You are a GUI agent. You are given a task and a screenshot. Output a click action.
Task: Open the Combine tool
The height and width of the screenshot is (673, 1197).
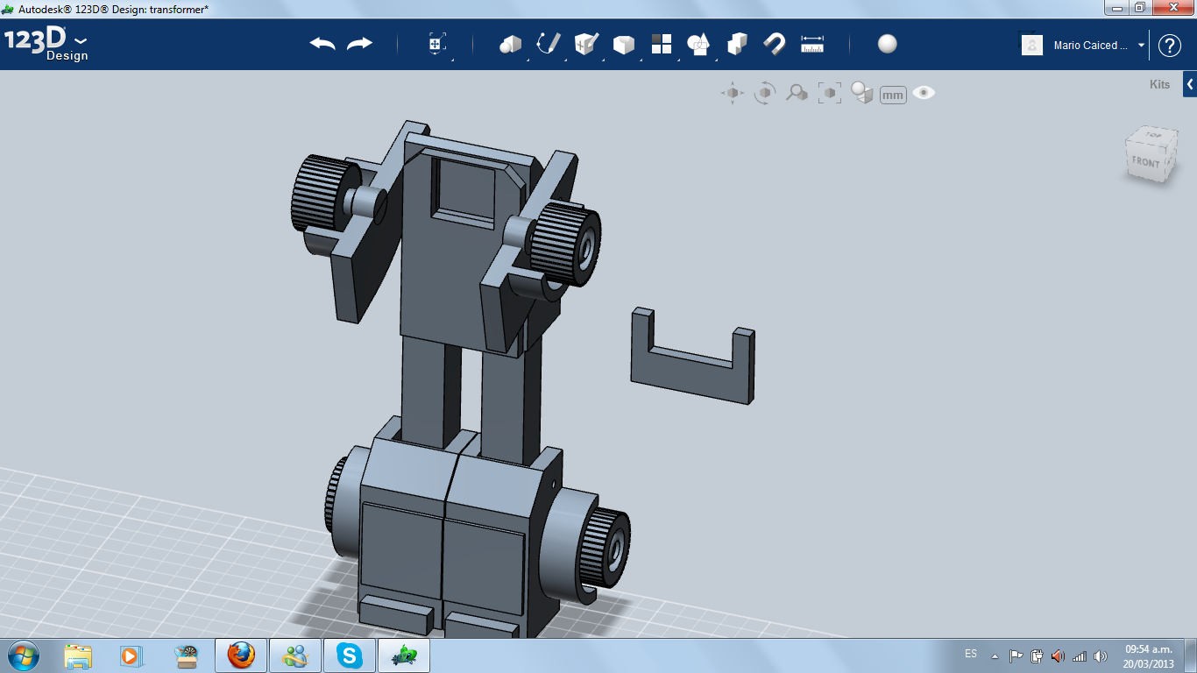(737, 44)
